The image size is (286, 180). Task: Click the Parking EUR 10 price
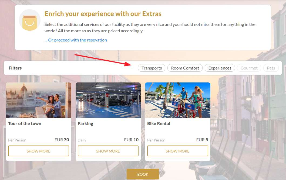tap(131, 140)
